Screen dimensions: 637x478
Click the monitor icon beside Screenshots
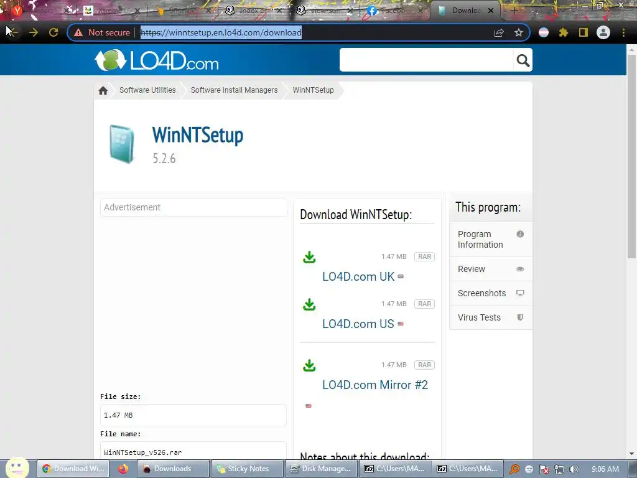click(x=520, y=293)
